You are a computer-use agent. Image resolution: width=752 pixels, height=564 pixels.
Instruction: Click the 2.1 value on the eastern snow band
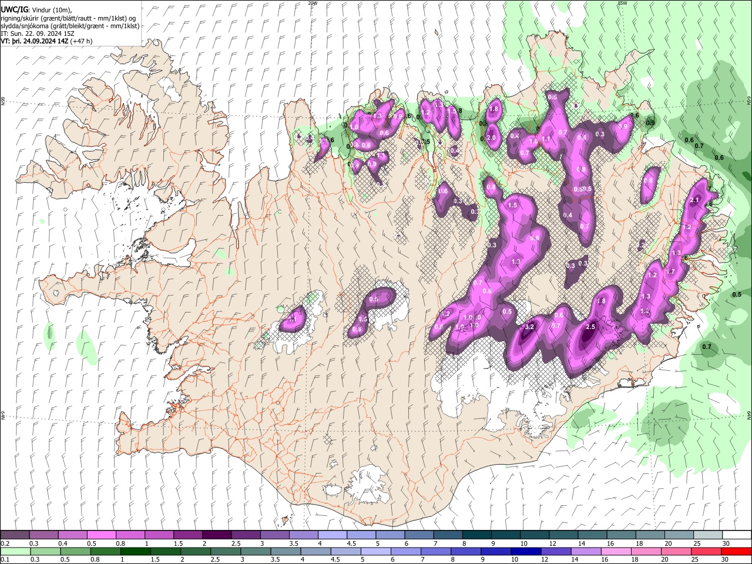(x=694, y=200)
